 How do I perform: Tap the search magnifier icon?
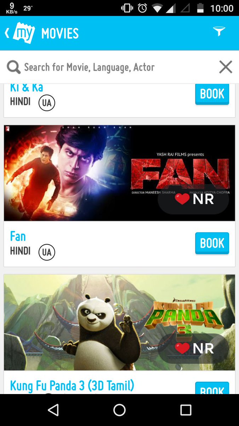pyautogui.click(x=13, y=67)
